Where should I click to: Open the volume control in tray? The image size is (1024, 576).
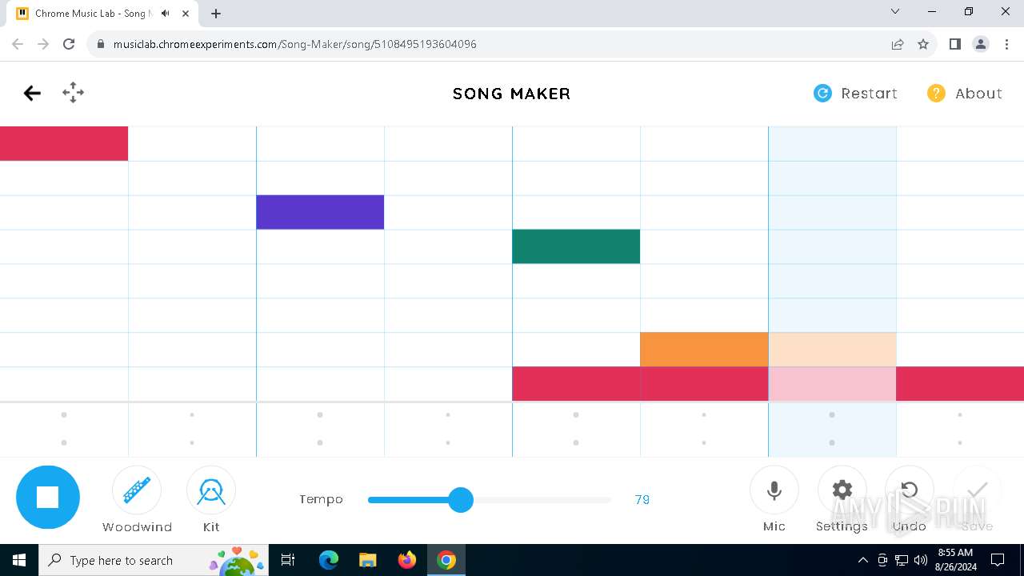point(921,560)
